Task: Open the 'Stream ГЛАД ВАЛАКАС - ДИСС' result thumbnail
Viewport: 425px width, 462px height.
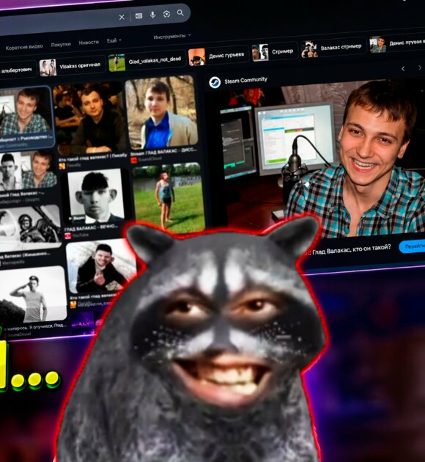Action: 161,112
